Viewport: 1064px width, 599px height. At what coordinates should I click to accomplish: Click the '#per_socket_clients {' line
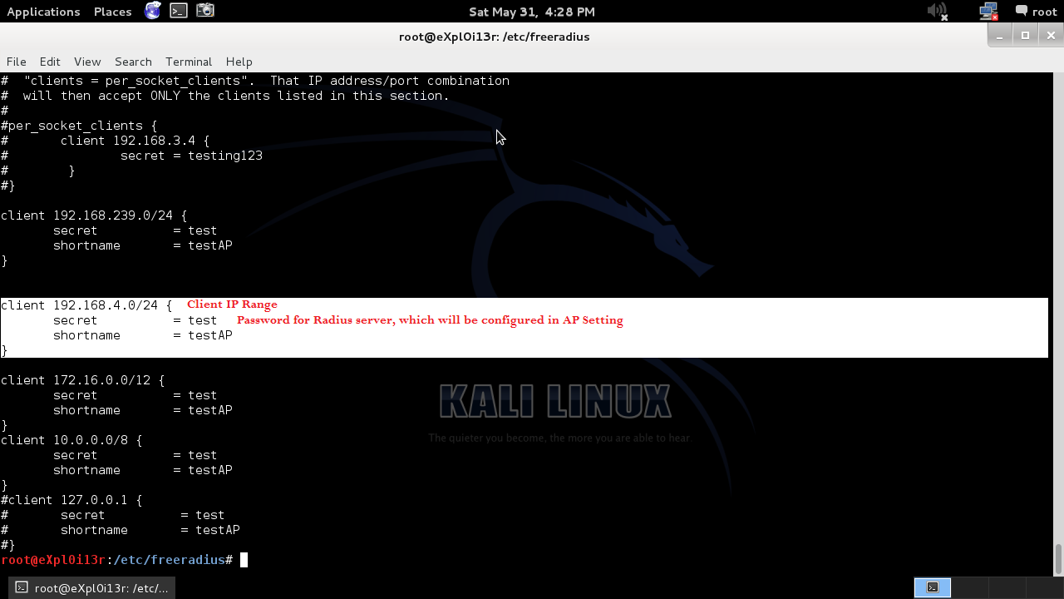[x=79, y=126]
